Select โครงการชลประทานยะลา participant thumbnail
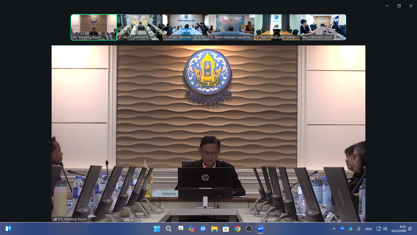This screenshot has height=235, width=417. pyautogui.click(x=323, y=27)
